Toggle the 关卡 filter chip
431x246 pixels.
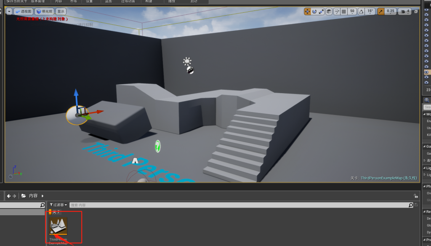[x=55, y=212]
